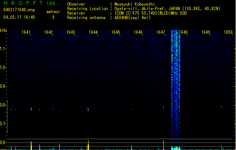Click the meteor count number 9
Screen dimensions: 236x150
[x=53, y=17]
